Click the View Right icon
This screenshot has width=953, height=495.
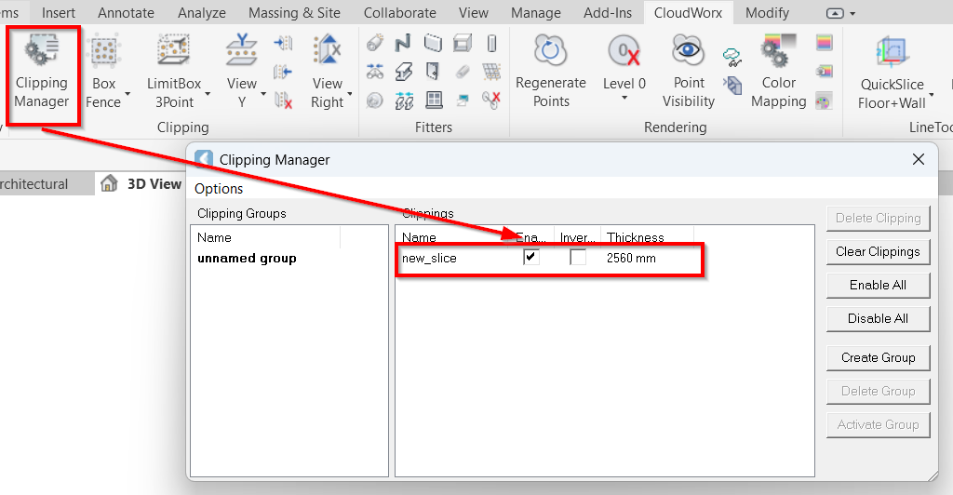[327, 51]
